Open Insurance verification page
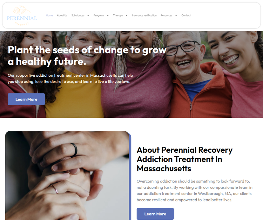This screenshot has width=263, height=220. tap(144, 15)
